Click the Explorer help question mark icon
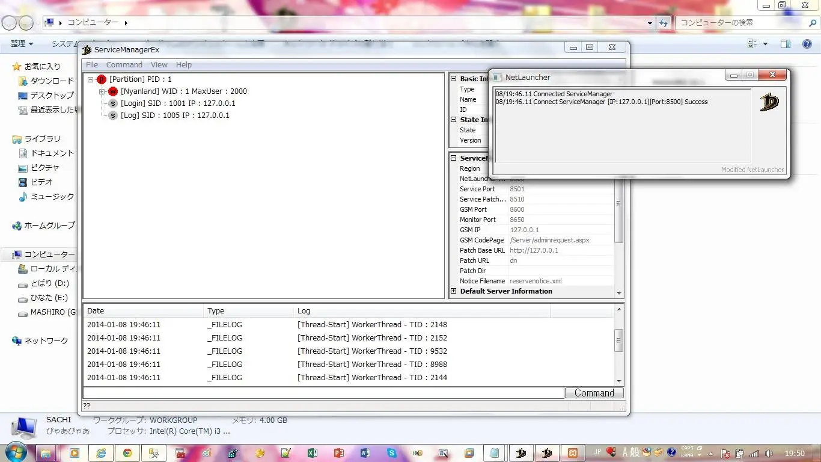 pyautogui.click(x=807, y=44)
